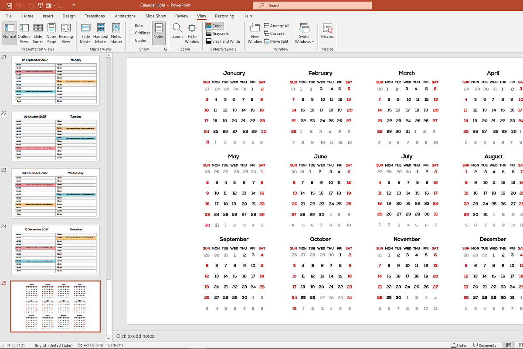Open a New Window
This screenshot has width=523, height=349.
coord(255,33)
